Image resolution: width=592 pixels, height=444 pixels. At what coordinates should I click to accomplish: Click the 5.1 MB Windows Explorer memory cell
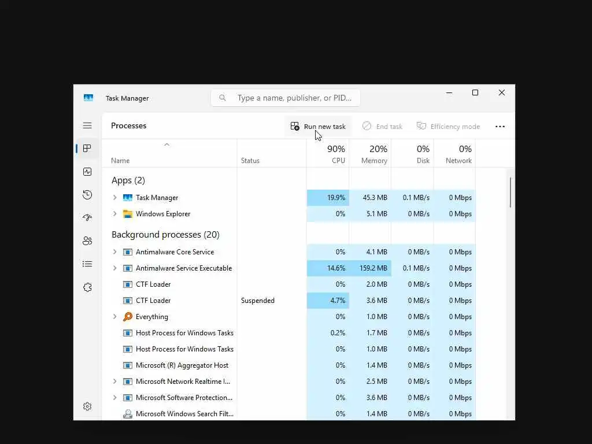pos(371,214)
